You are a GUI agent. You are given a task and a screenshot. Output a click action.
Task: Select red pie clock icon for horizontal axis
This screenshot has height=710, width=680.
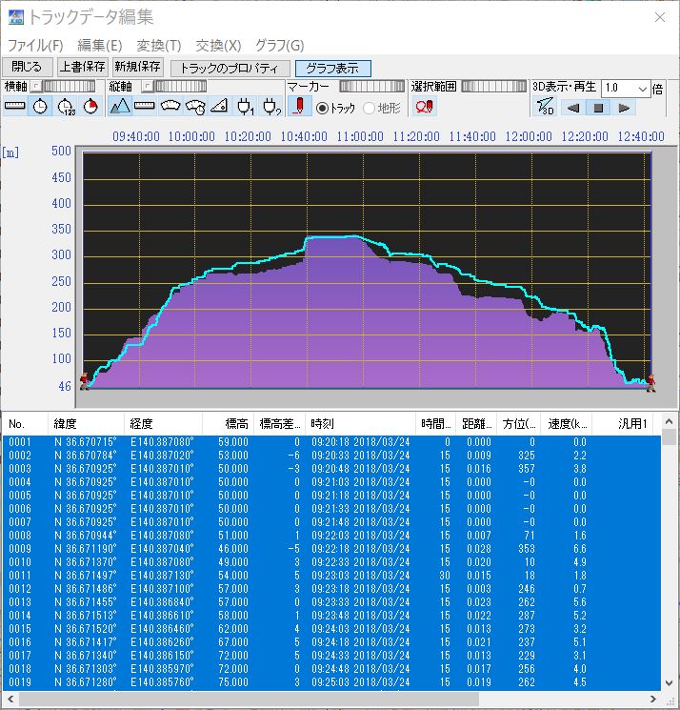point(90,107)
